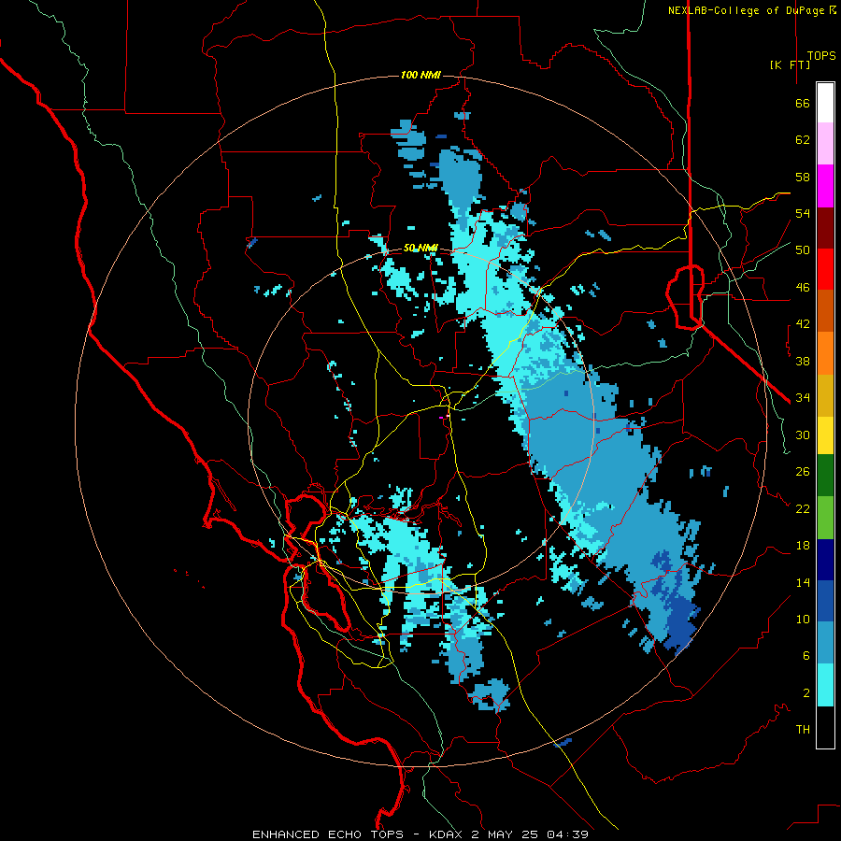The height and width of the screenshot is (841, 841).
Task: Click the legend value 22
Action: [803, 508]
